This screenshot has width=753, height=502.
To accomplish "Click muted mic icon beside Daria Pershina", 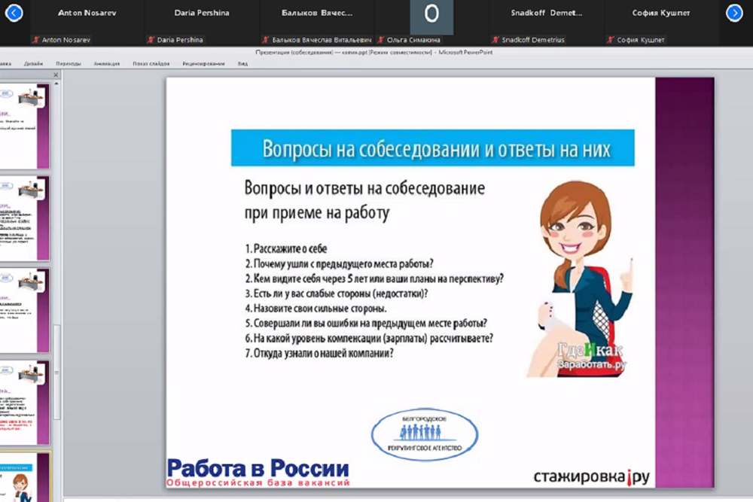I will point(151,40).
